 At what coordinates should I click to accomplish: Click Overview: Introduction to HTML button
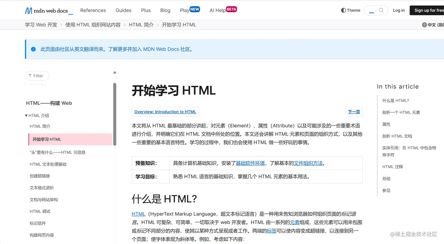165,112
